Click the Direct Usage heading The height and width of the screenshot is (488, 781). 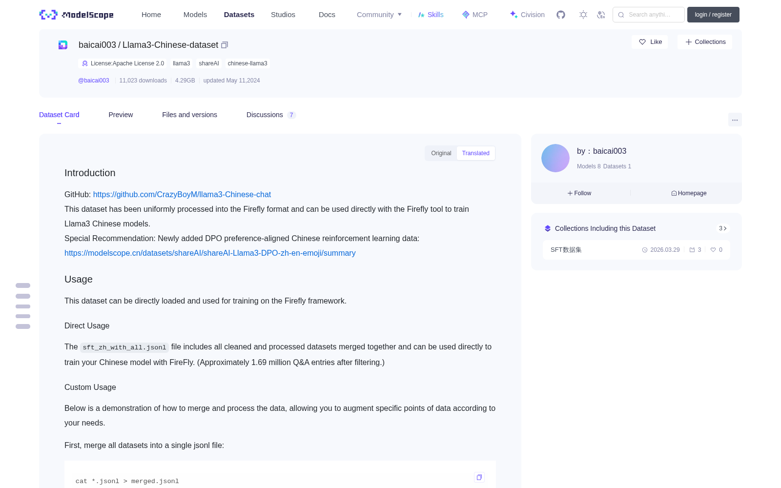[x=87, y=325]
